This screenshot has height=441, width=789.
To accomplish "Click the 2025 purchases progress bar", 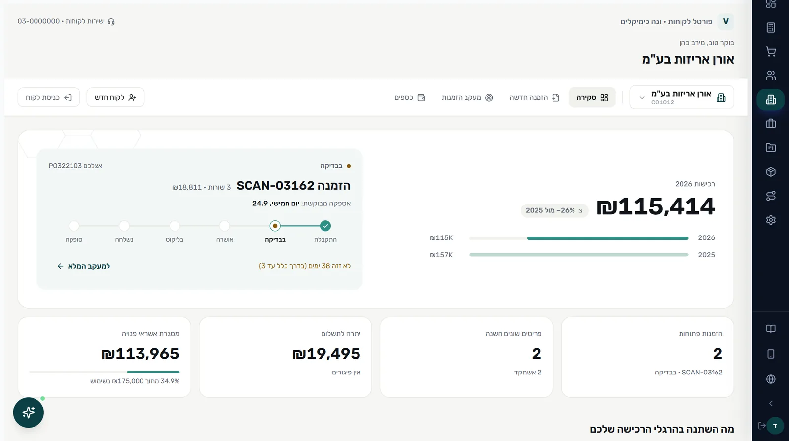I will coord(579,255).
